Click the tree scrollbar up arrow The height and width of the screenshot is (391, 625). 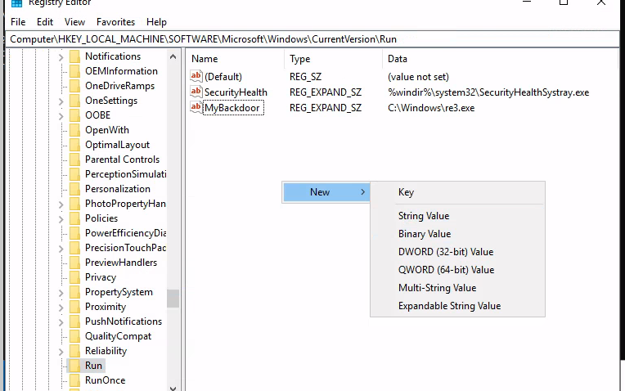(x=173, y=56)
